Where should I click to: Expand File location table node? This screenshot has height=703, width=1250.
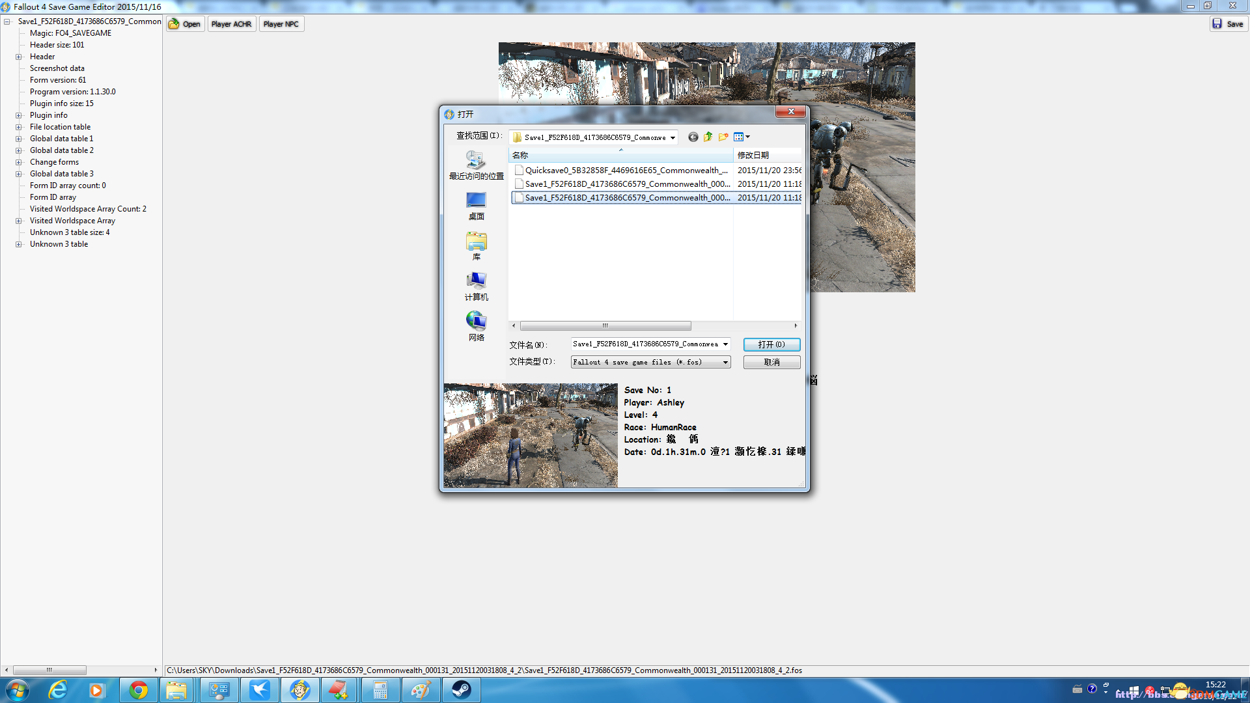click(x=19, y=127)
